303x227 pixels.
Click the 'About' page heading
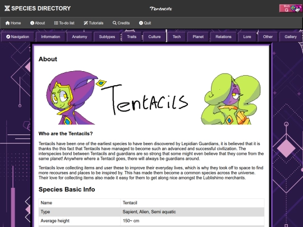48,59
